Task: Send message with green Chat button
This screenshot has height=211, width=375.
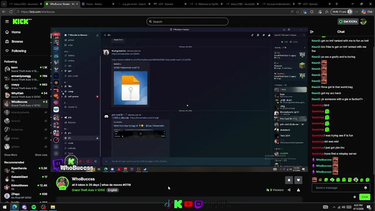Action: click(x=365, y=197)
